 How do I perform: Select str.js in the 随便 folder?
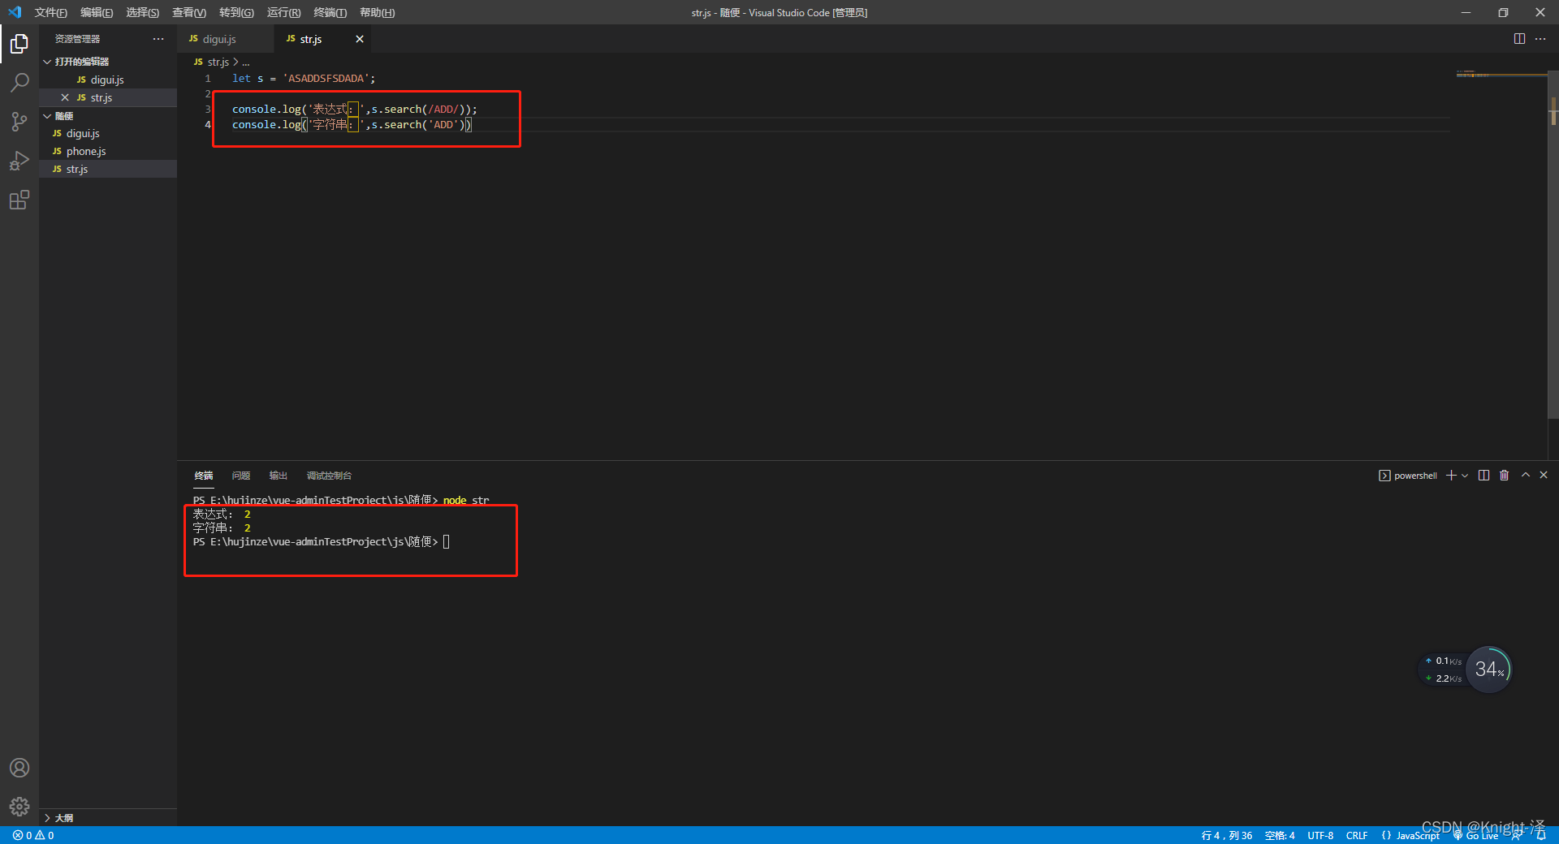(x=108, y=169)
